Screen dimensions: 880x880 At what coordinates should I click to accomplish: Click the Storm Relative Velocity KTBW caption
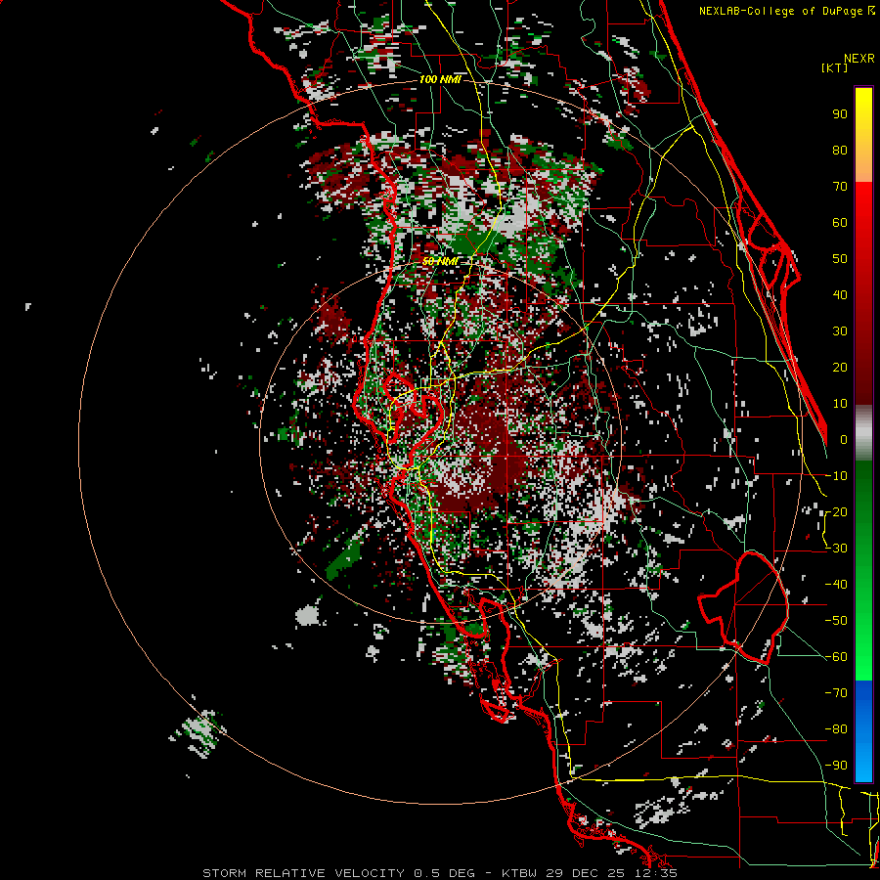439,873
